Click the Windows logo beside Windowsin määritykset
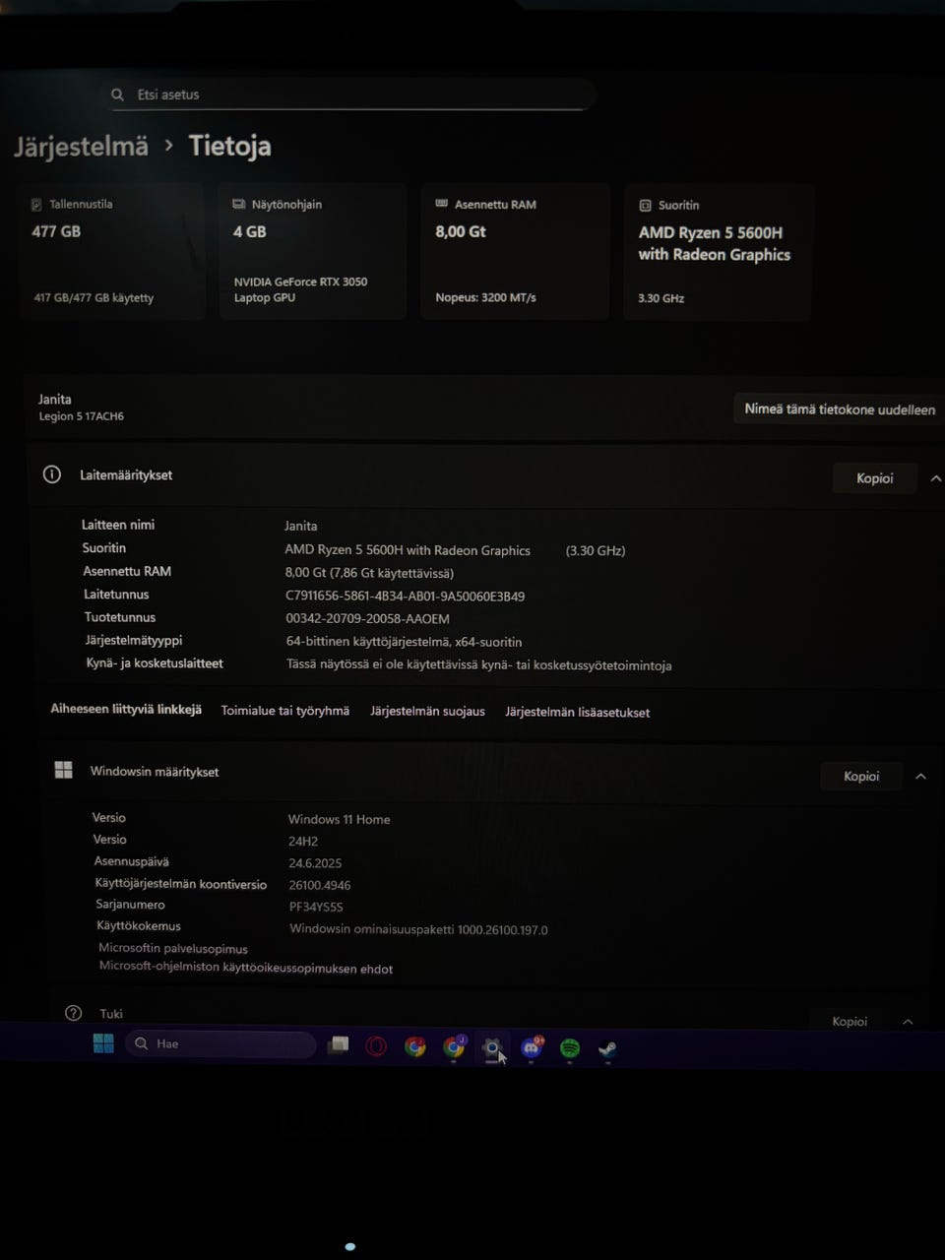This screenshot has height=1260, width=945. click(64, 770)
